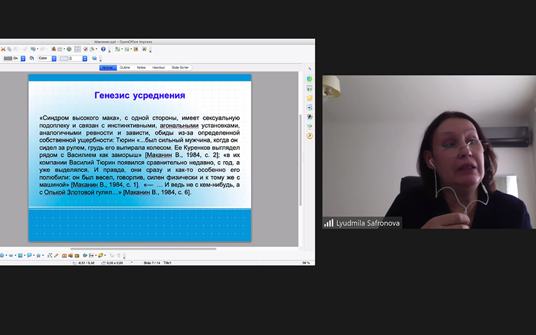Open Properties sidebar deck icon
536x335 pixels.
click(310, 79)
